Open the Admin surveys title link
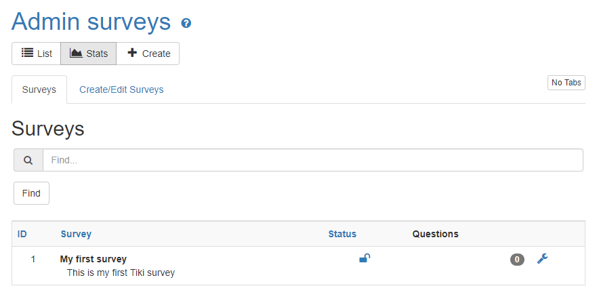 (91, 22)
